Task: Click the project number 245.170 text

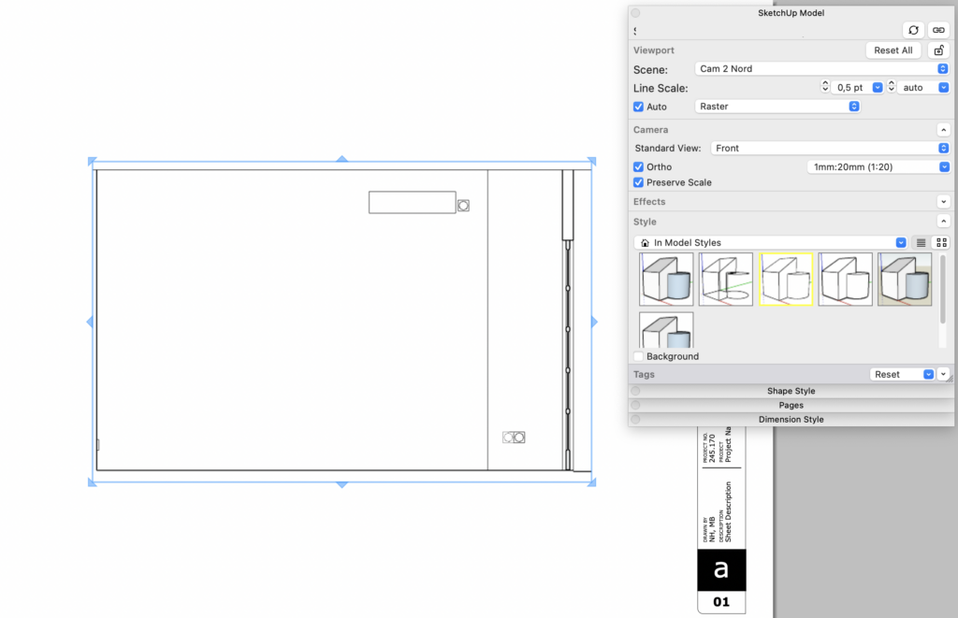Action: point(712,448)
